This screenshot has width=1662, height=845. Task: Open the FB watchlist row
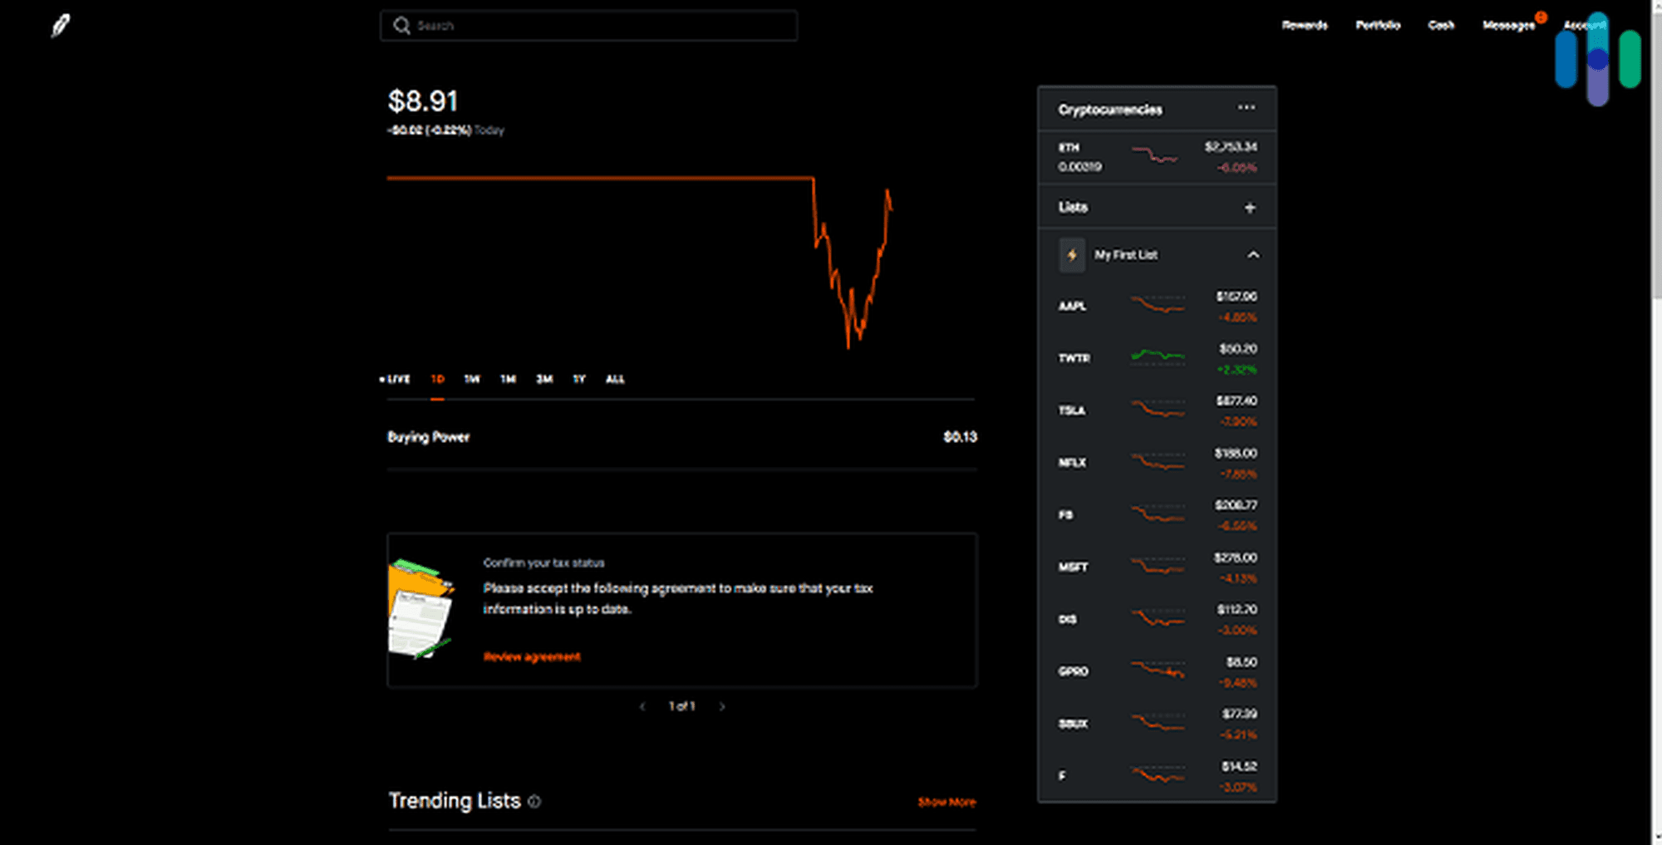point(1157,515)
